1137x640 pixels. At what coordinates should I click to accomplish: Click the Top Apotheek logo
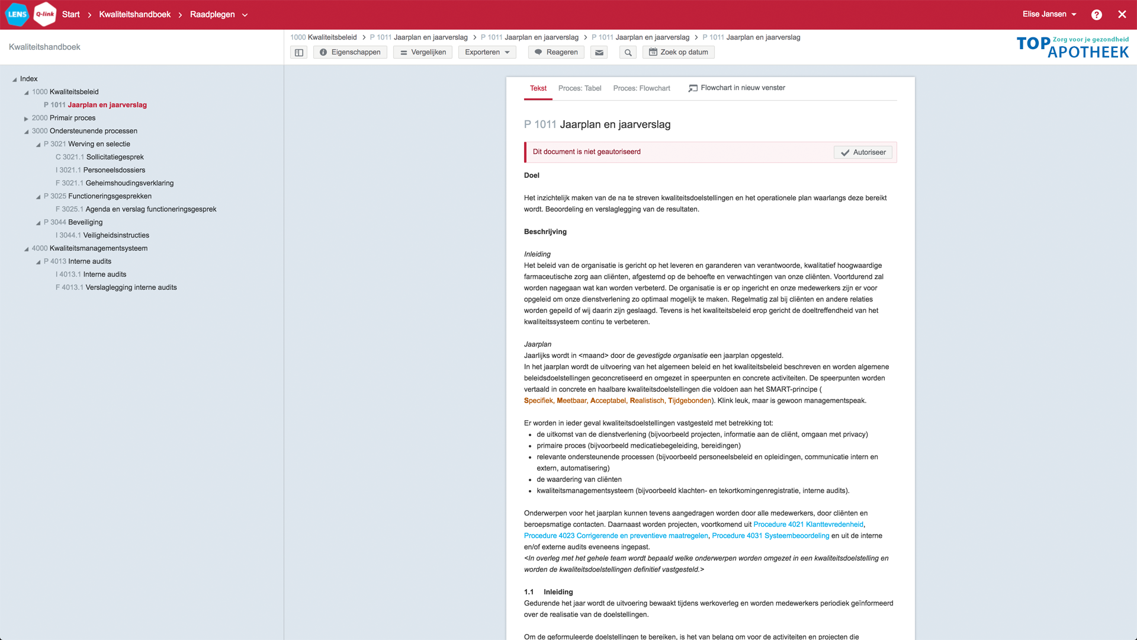1072,47
